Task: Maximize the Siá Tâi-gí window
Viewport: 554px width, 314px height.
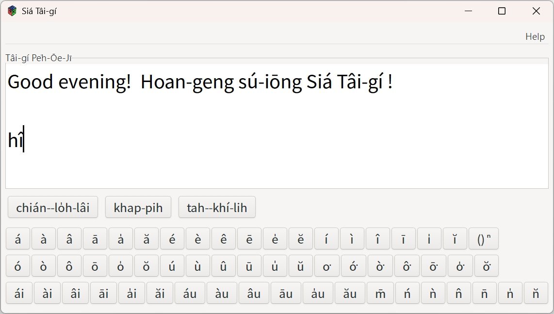Action: pos(502,11)
